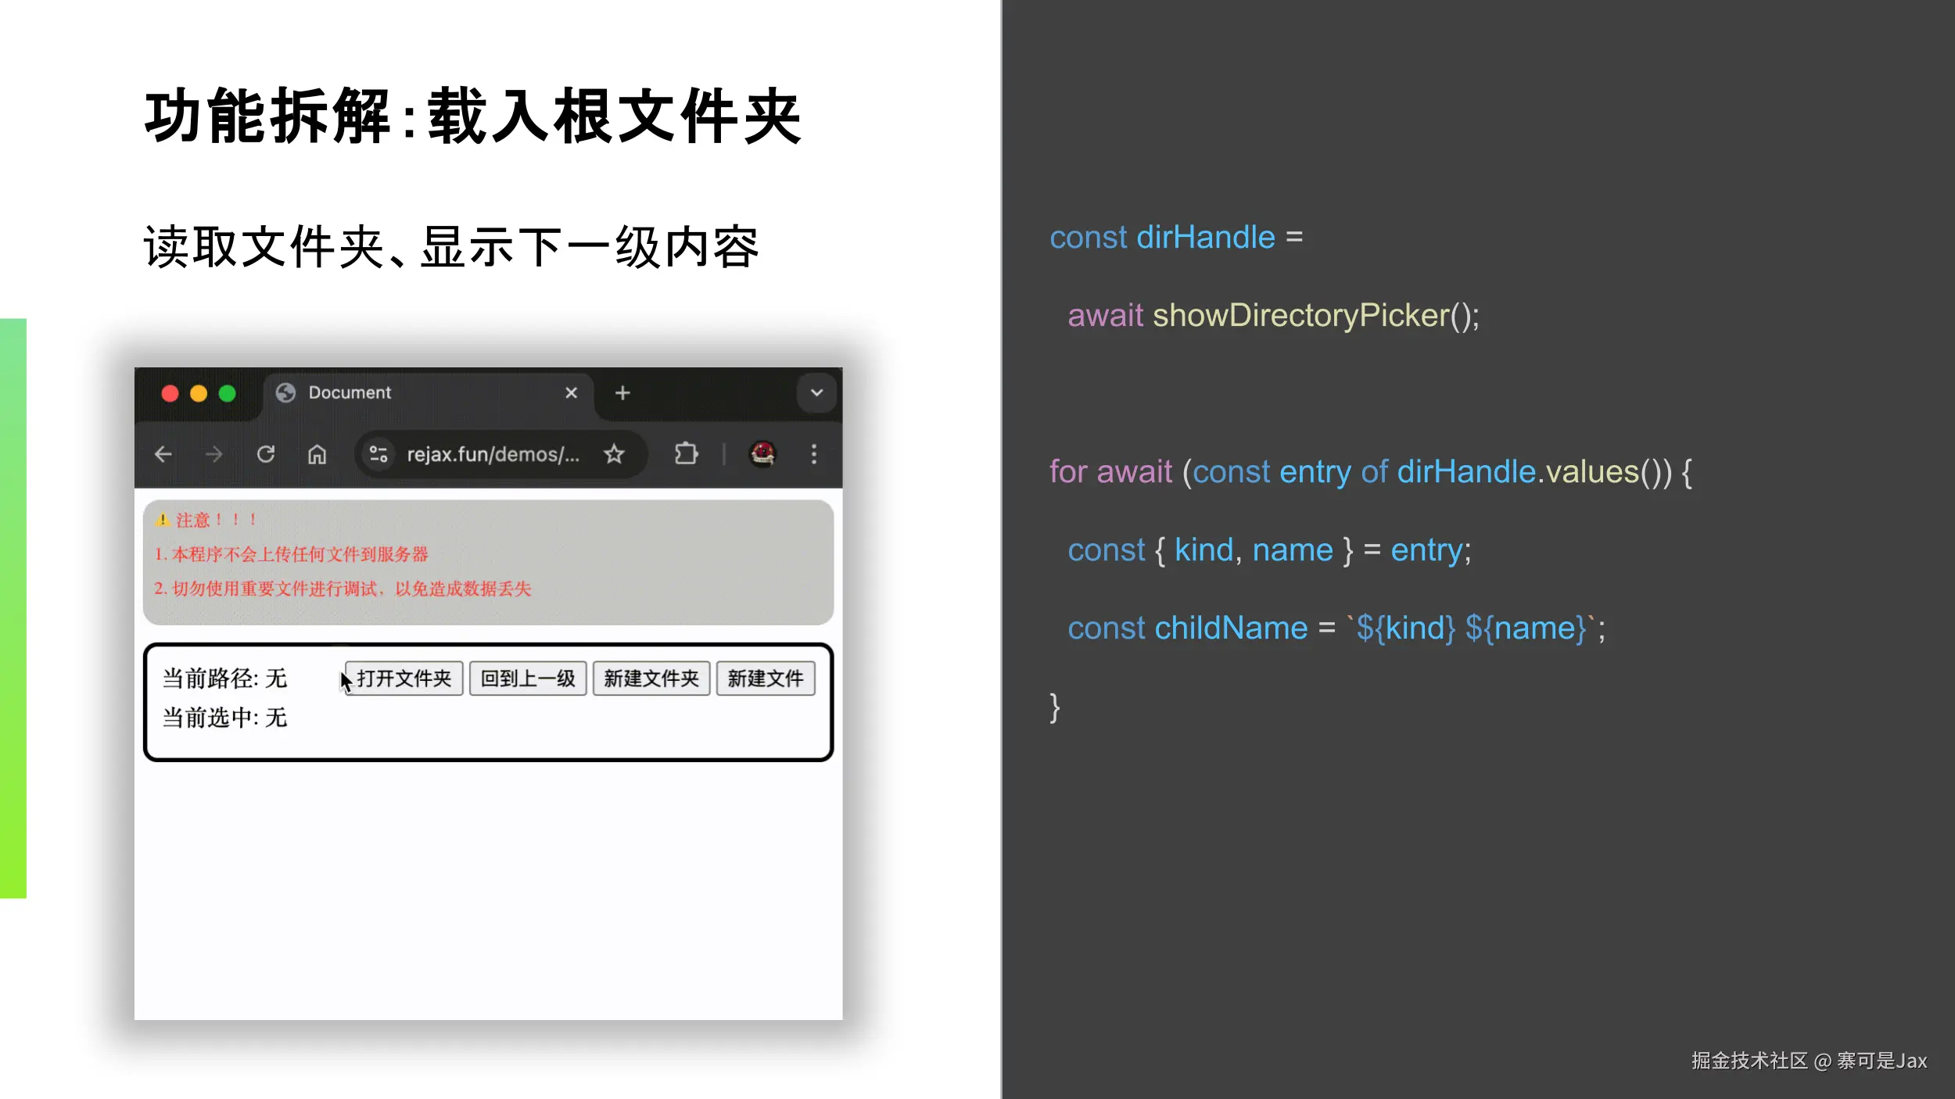1955x1099 pixels.
Task: Open the extensions puzzle icon
Action: tap(686, 453)
